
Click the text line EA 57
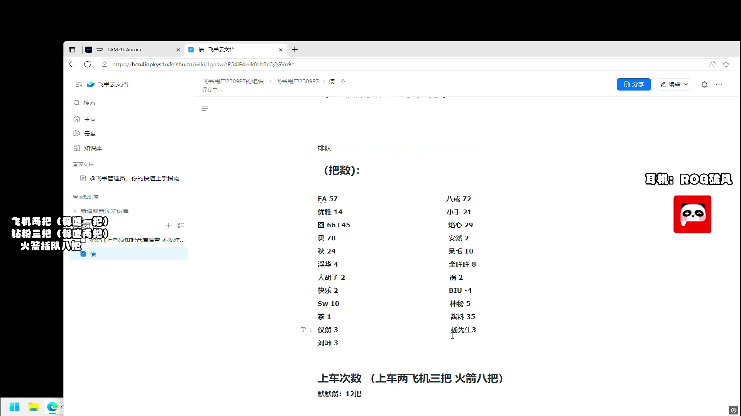328,199
